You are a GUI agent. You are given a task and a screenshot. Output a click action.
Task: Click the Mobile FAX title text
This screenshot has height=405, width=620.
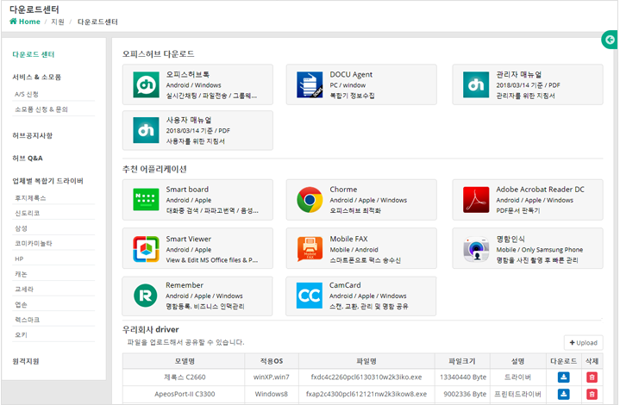click(x=348, y=239)
